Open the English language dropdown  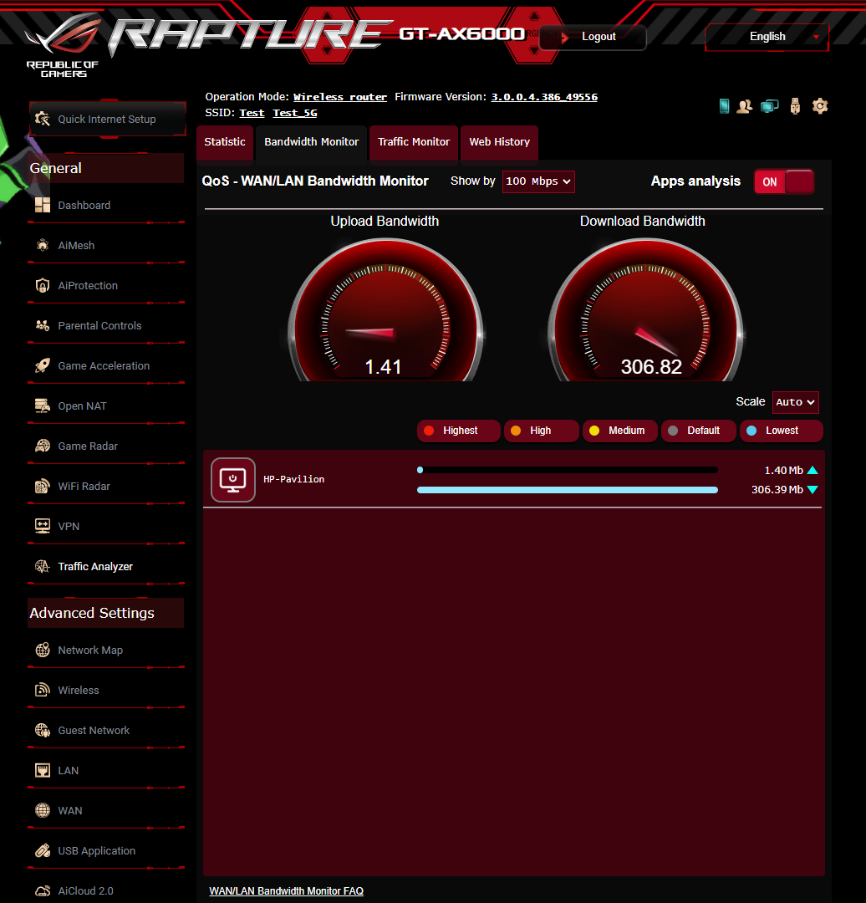(x=767, y=37)
